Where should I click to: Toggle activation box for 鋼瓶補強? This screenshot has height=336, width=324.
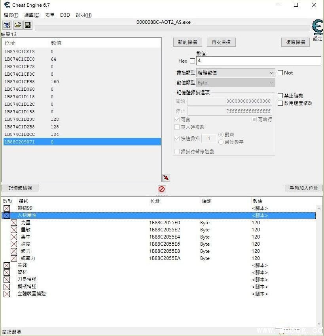[x=7, y=287]
